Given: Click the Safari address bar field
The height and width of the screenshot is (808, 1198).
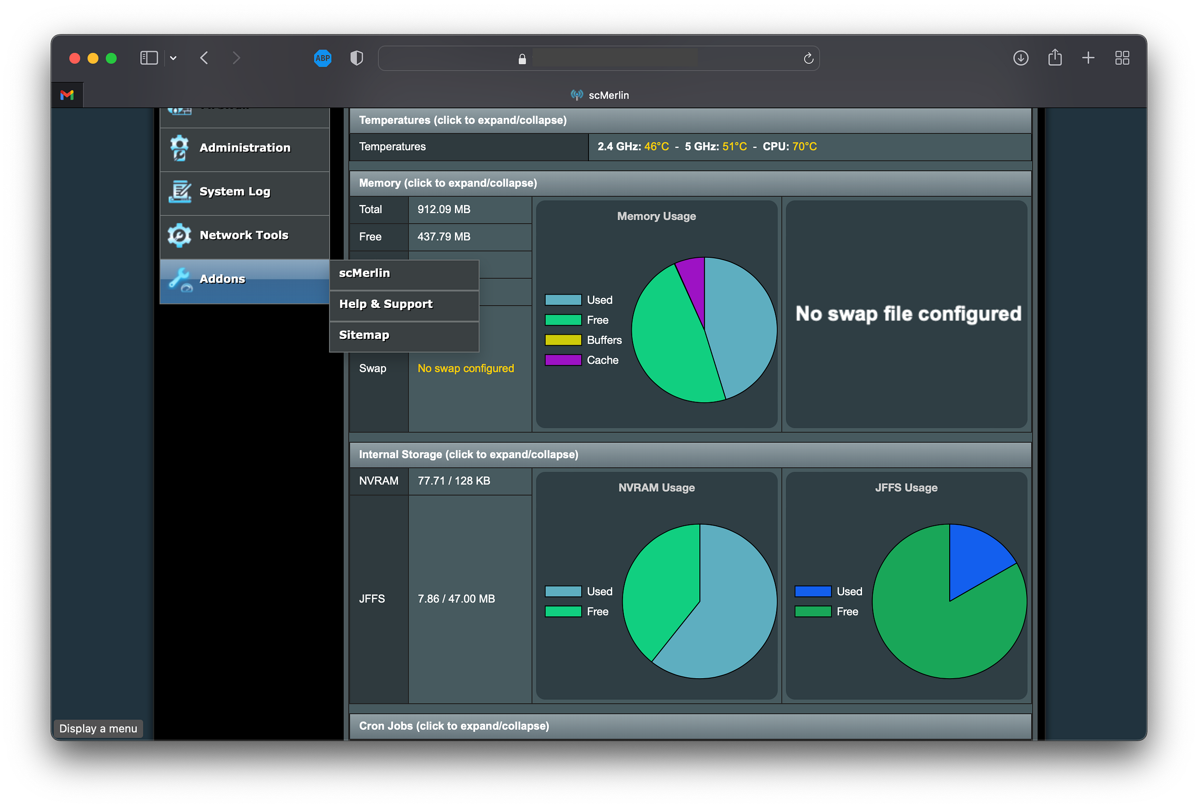Looking at the screenshot, I should (599, 58).
